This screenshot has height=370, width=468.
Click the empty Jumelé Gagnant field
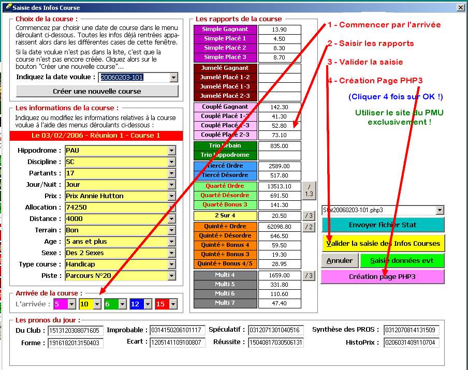[x=280, y=68]
